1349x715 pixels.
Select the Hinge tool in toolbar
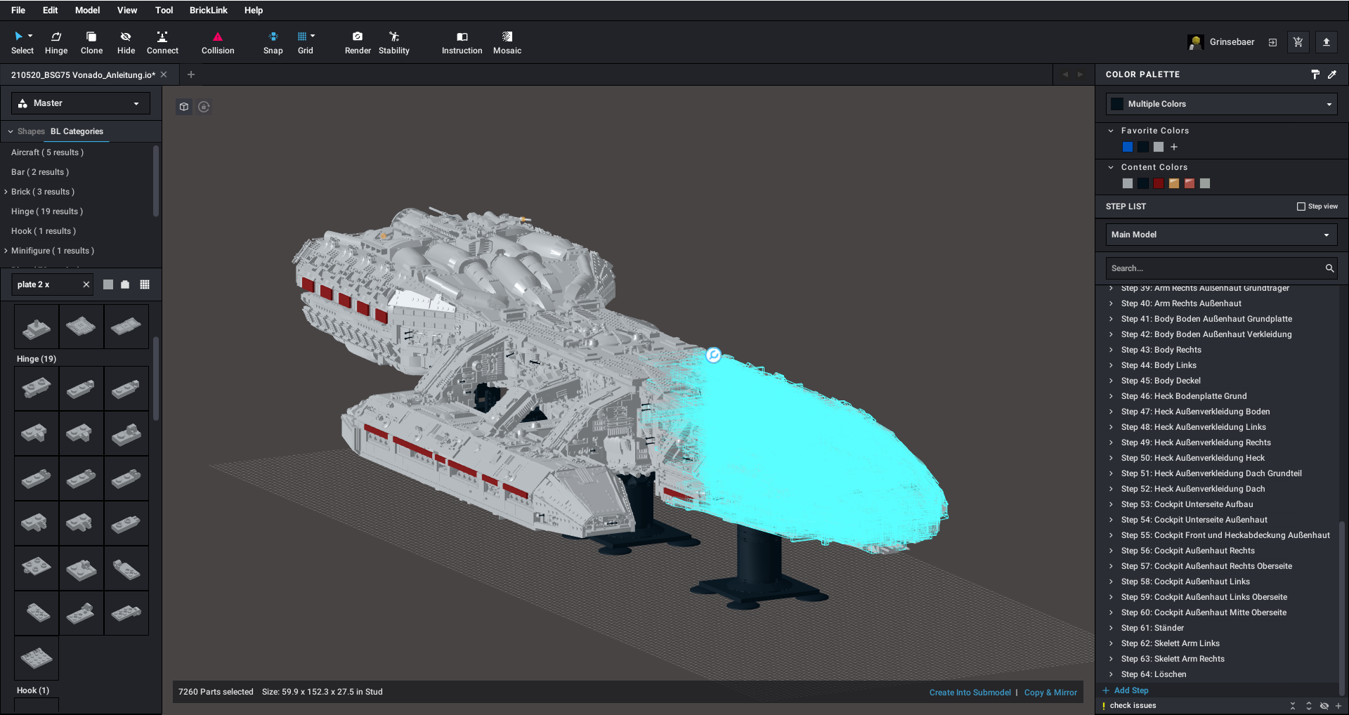(x=56, y=42)
